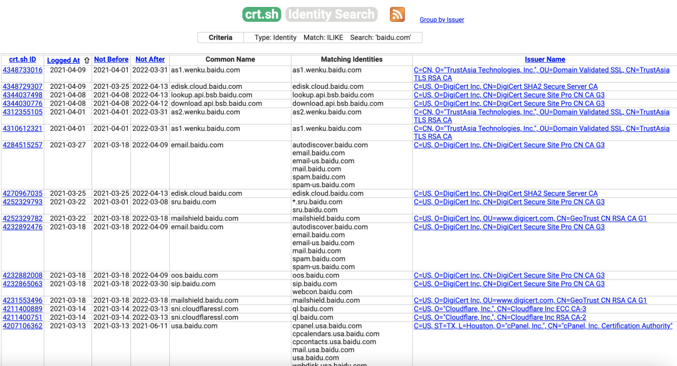This screenshot has height=366, width=677.
Task: Open certificate ID 4344030776
Action: pos(23,103)
